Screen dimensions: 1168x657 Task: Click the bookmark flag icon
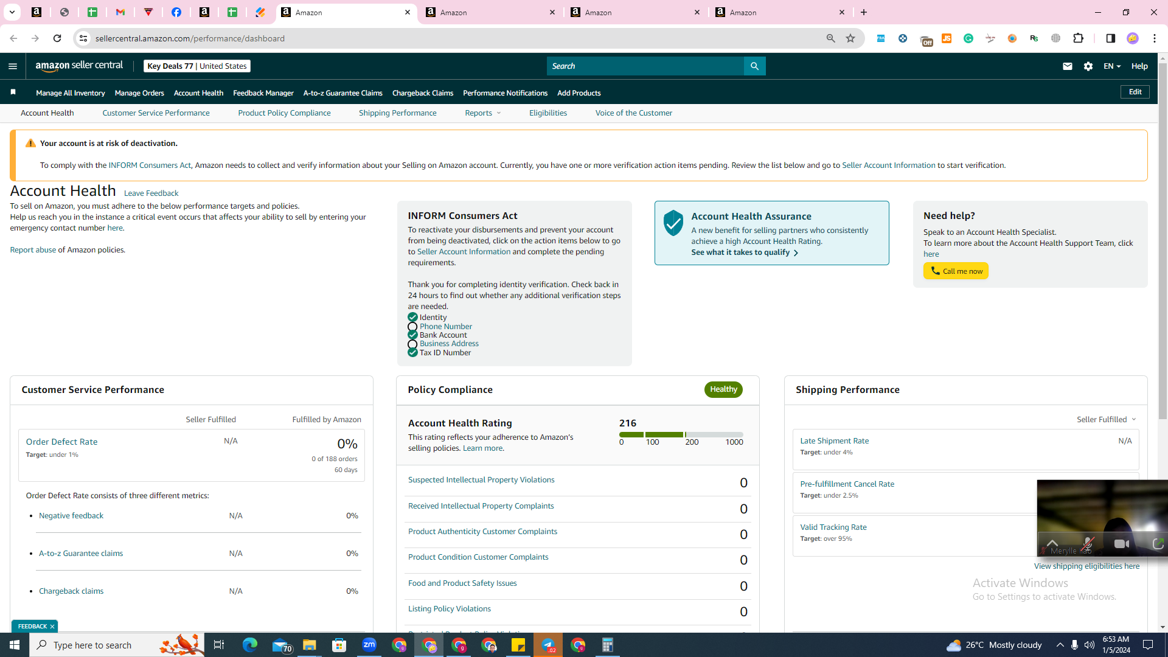tap(13, 92)
